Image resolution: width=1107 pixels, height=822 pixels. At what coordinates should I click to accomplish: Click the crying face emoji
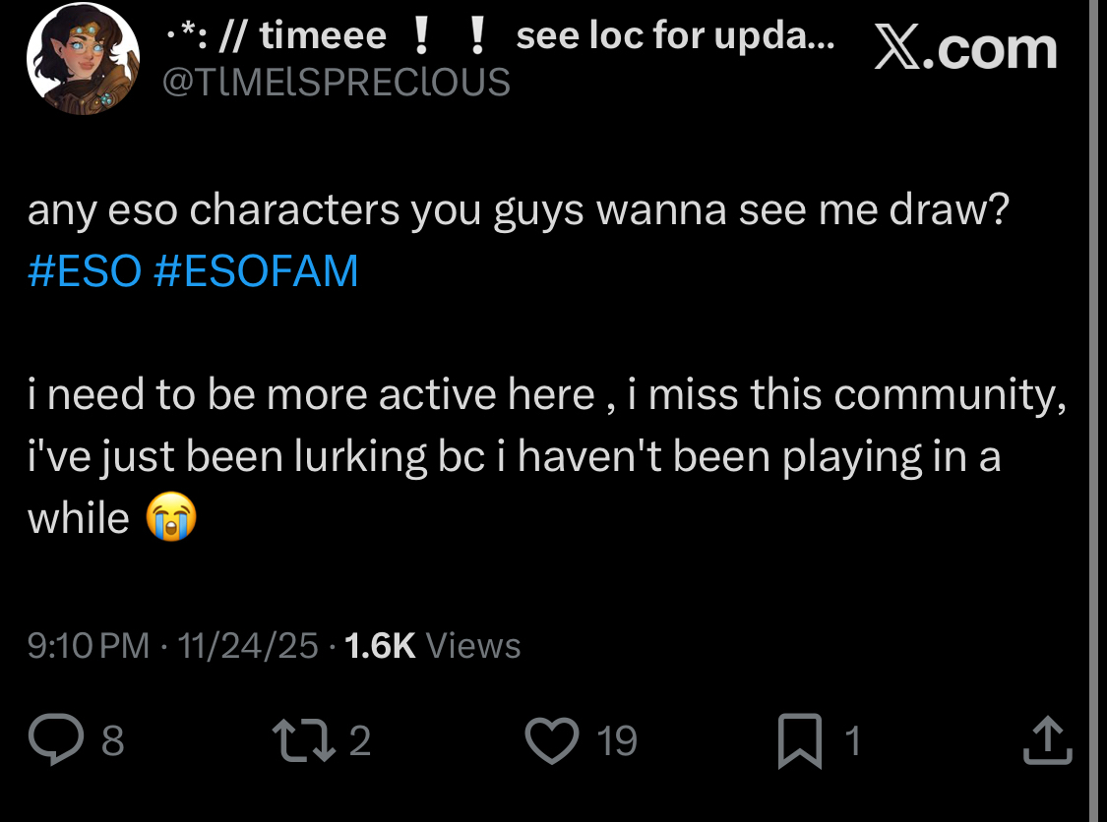171,518
